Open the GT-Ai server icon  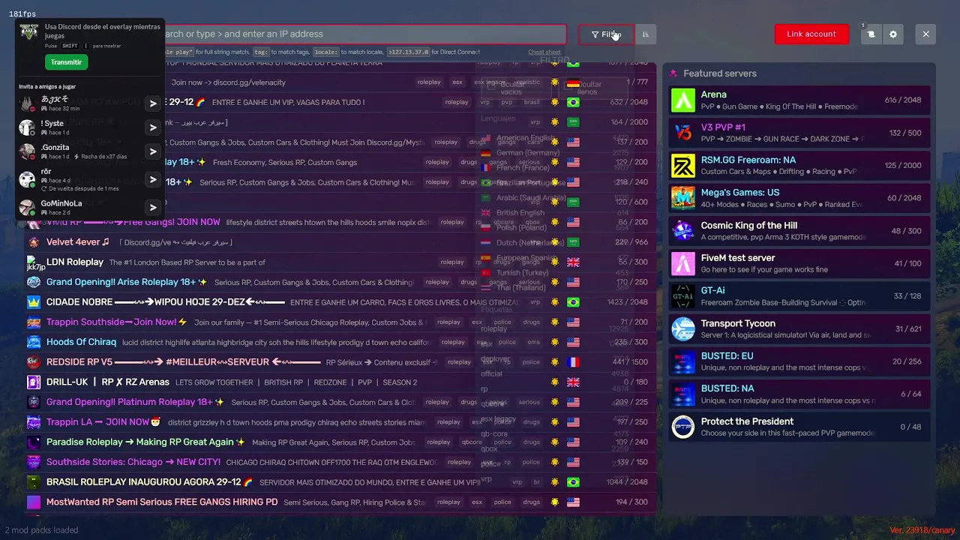coord(683,296)
